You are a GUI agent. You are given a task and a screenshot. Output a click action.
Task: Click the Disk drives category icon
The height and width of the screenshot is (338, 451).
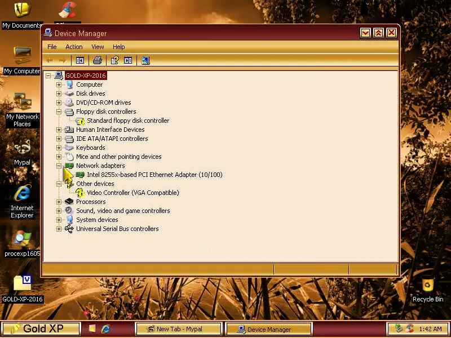pyautogui.click(x=69, y=94)
